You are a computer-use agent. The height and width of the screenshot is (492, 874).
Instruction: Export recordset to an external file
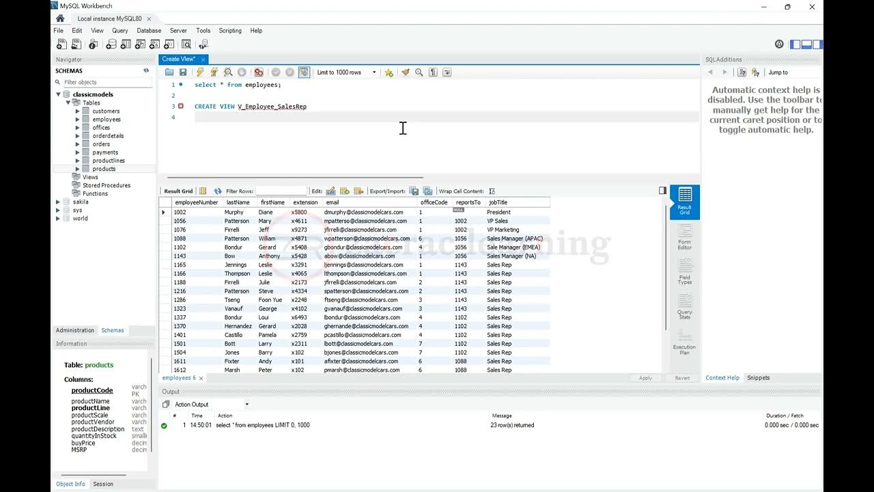(414, 191)
